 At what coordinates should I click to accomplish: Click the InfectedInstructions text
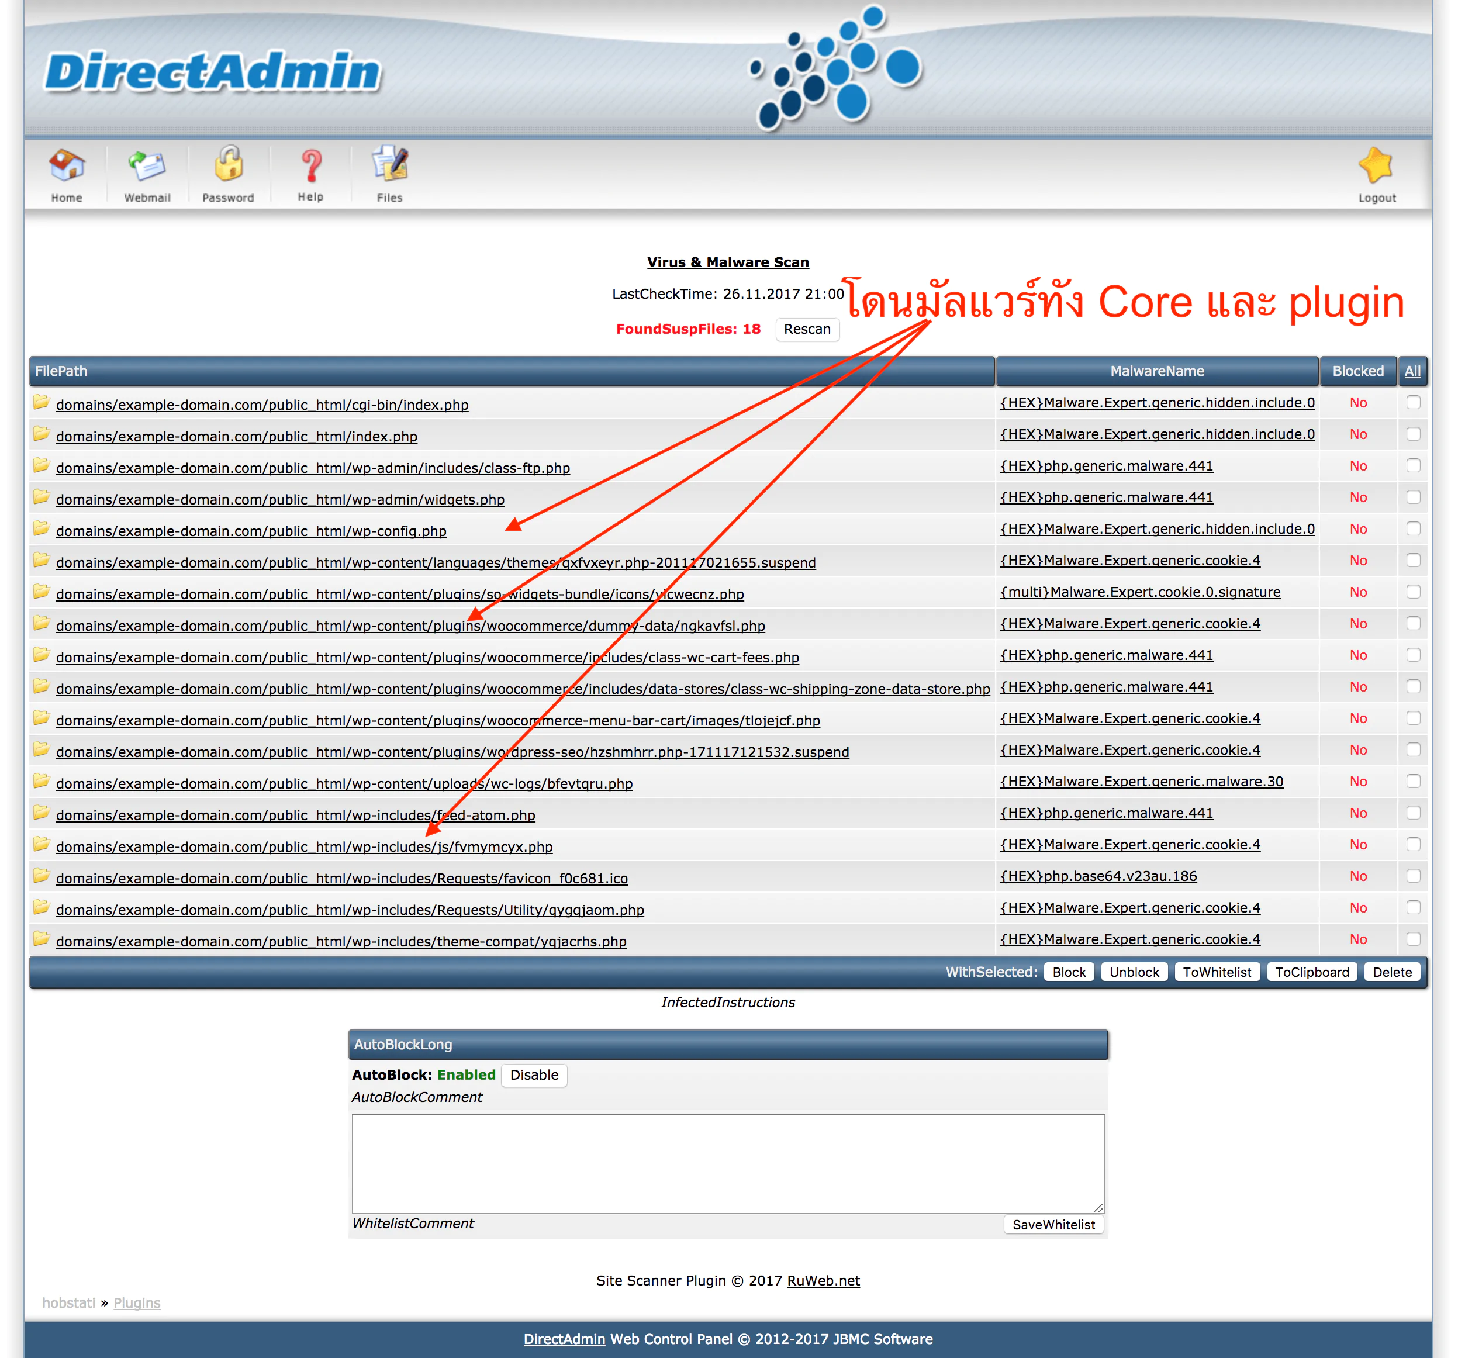tap(727, 1003)
